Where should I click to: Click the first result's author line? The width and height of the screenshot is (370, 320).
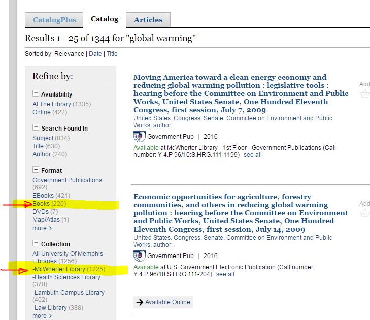click(232, 121)
